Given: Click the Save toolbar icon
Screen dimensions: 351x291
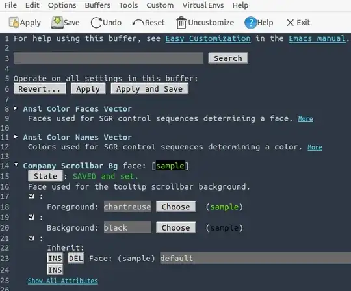Looking at the screenshot, I should (x=57, y=22).
